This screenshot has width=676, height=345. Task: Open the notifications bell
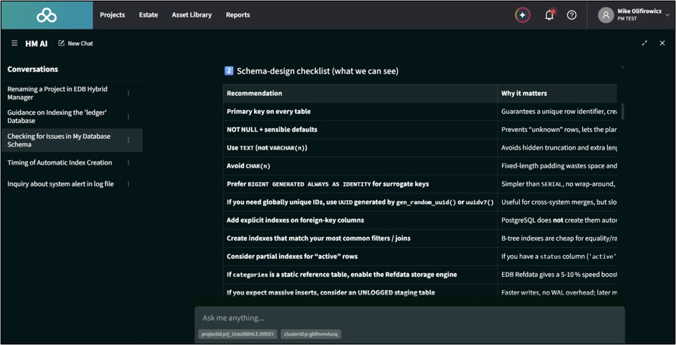point(549,15)
